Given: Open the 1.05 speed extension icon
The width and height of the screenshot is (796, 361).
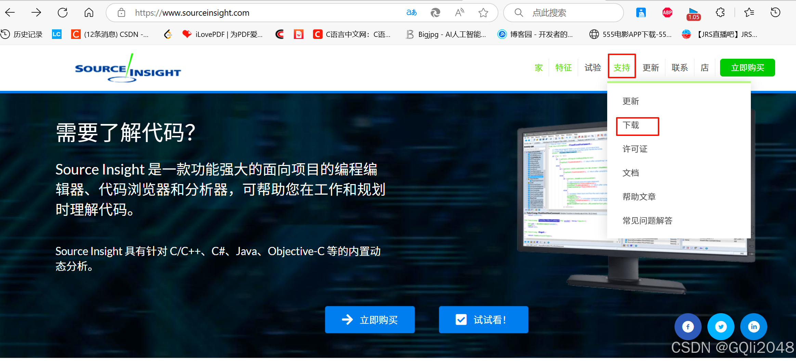Looking at the screenshot, I should click(x=693, y=14).
